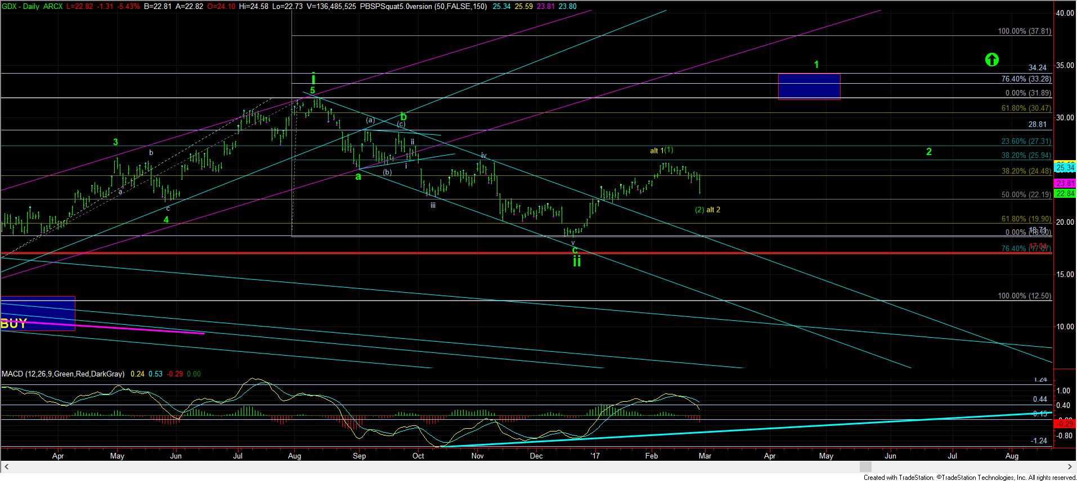
Task: Click the cyan 25.34 price badge
Action: pyautogui.click(x=1065, y=167)
